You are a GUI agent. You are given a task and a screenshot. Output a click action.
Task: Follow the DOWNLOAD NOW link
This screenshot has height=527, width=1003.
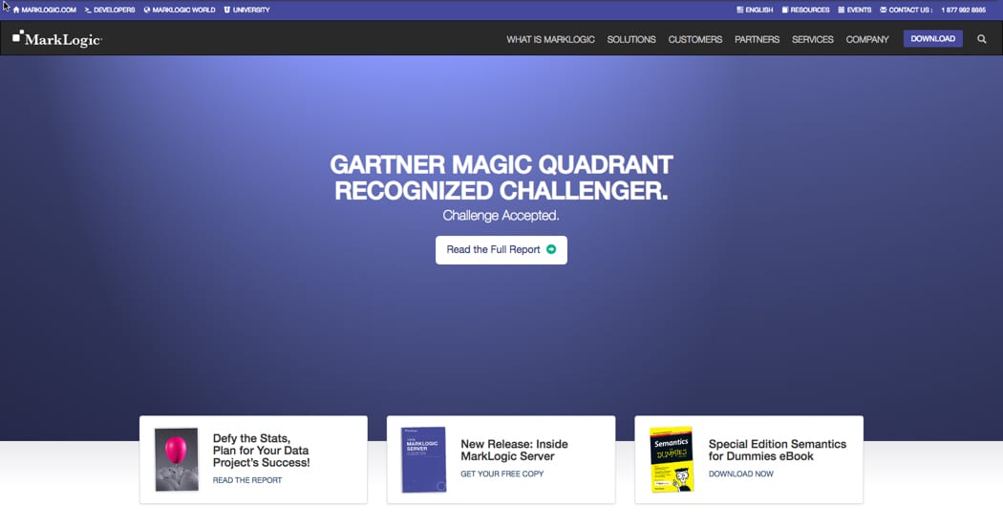click(740, 474)
